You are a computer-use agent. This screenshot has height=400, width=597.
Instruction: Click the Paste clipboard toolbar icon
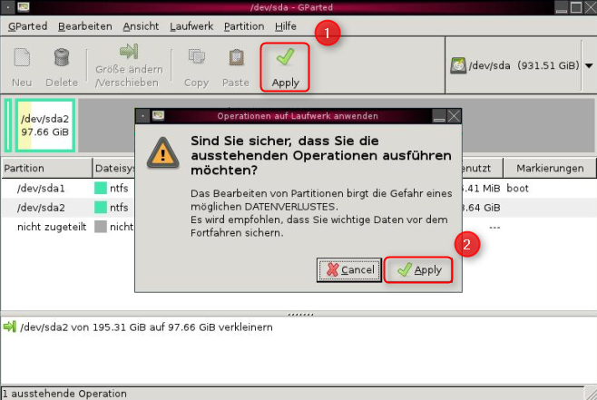click(x=236, y=57)
